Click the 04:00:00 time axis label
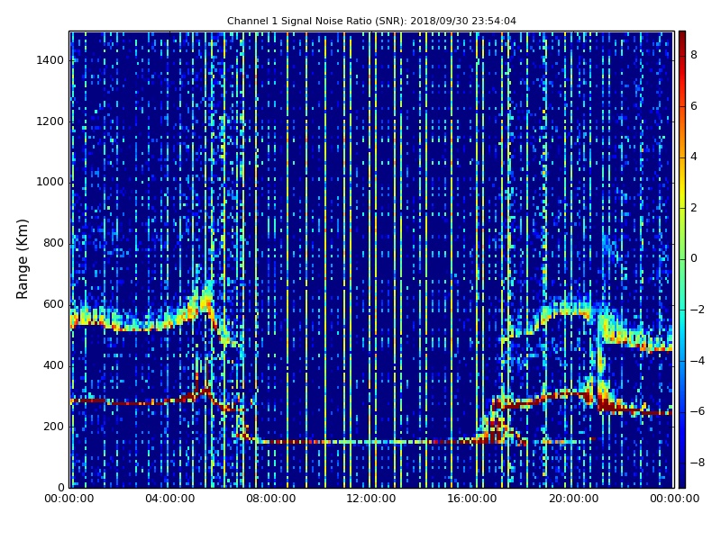Viewport: 721px width, 540px height. coord(169,499)
